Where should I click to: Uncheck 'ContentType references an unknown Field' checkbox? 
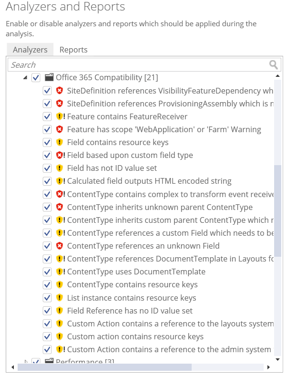coord(47,246)
